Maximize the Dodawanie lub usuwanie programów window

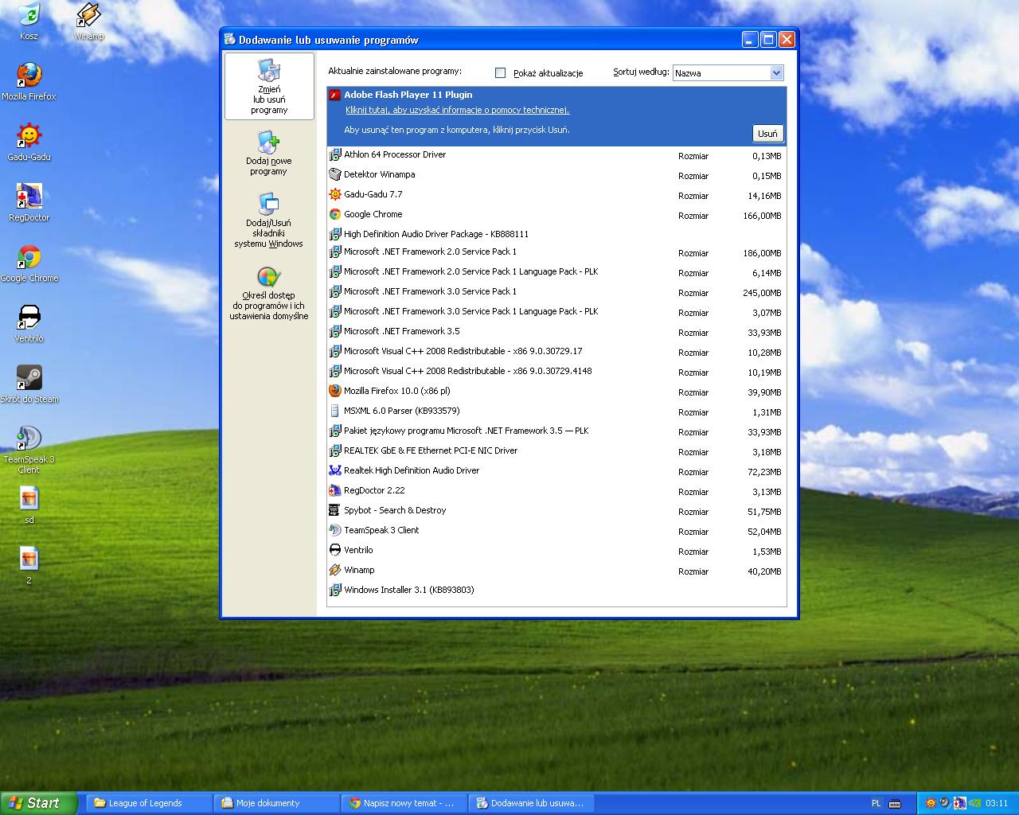click(768, 40)
